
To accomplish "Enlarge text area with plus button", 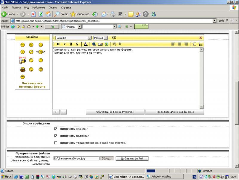I will tap(56, 112).
